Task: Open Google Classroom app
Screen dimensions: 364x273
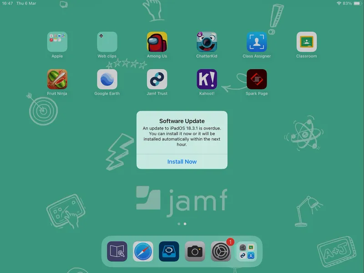Action: pyautogui.click(x=306, y=42)
